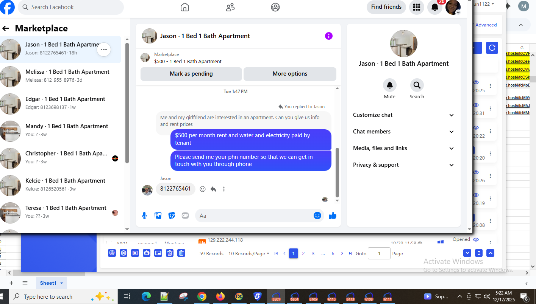Image resolution: width=536 pixels, height=304 pixels.
Task: Launch Google Chrome from the taskbar
Action: (x=202, y=296)
